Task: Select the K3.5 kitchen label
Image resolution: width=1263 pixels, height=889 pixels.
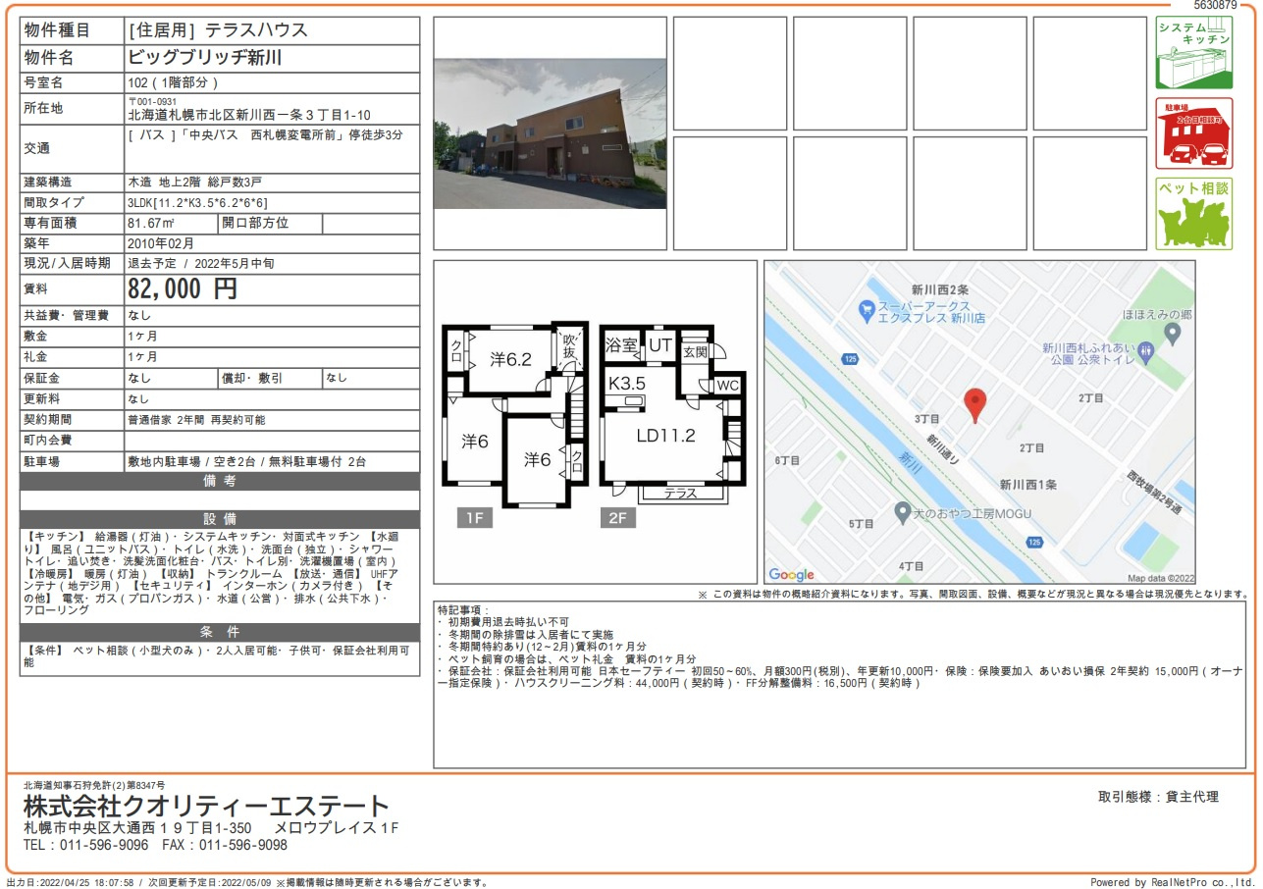Action: tap(627, 384)
